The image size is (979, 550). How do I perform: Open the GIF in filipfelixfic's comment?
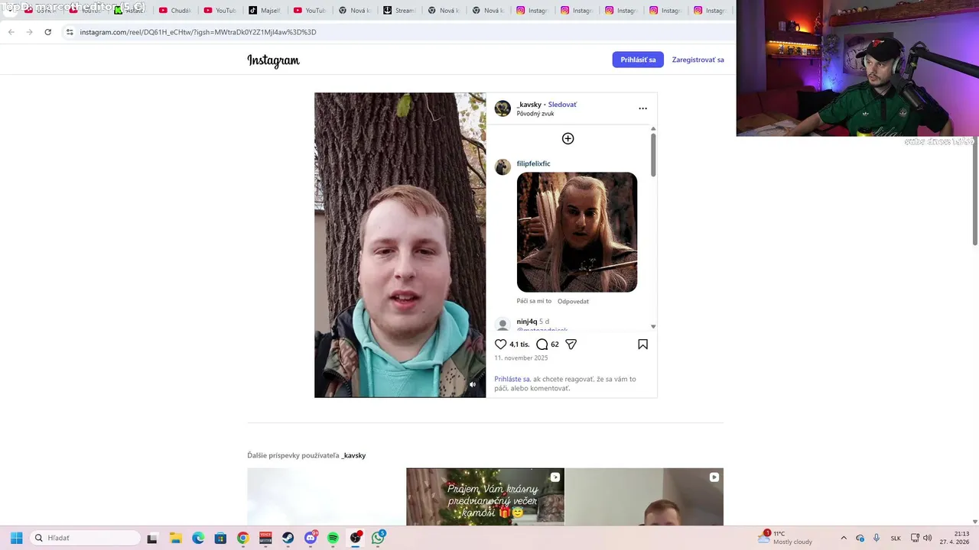coord(577,232)
